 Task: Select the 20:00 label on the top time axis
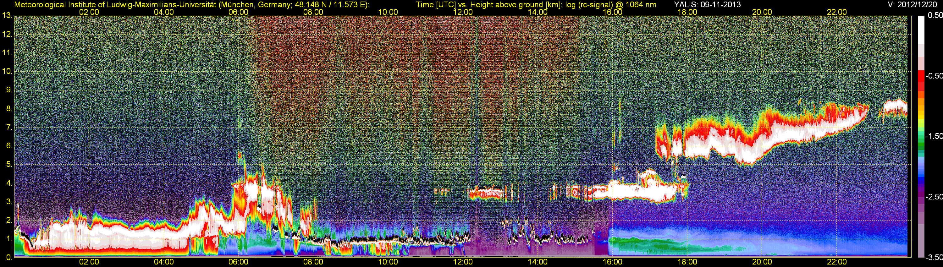click(762, 12)
